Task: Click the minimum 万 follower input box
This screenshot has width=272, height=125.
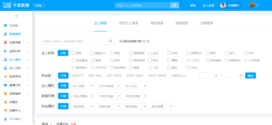Action: 207,75
